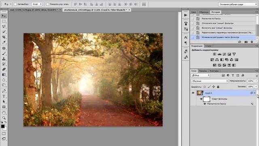Open Основная рабочая среда workspace dropdown
This screenshot has height=146, width=259.
[238, 4]
